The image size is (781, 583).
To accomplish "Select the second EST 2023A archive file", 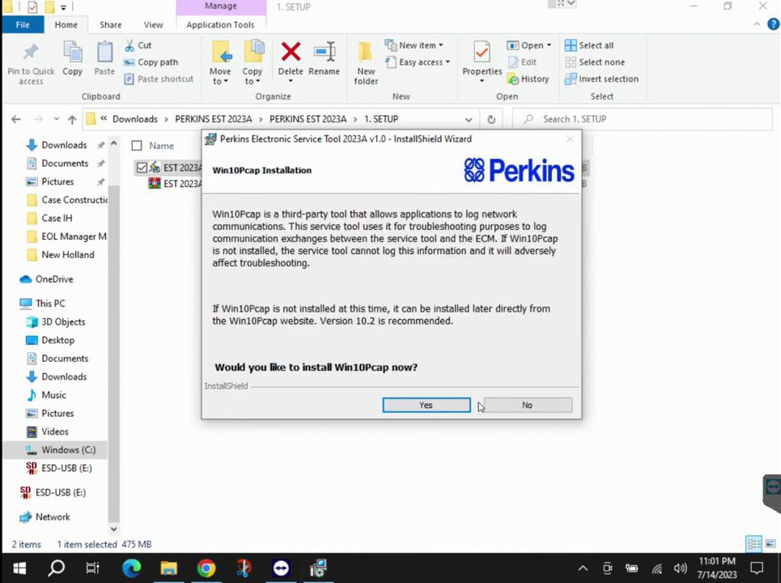I will click(176, 184).
